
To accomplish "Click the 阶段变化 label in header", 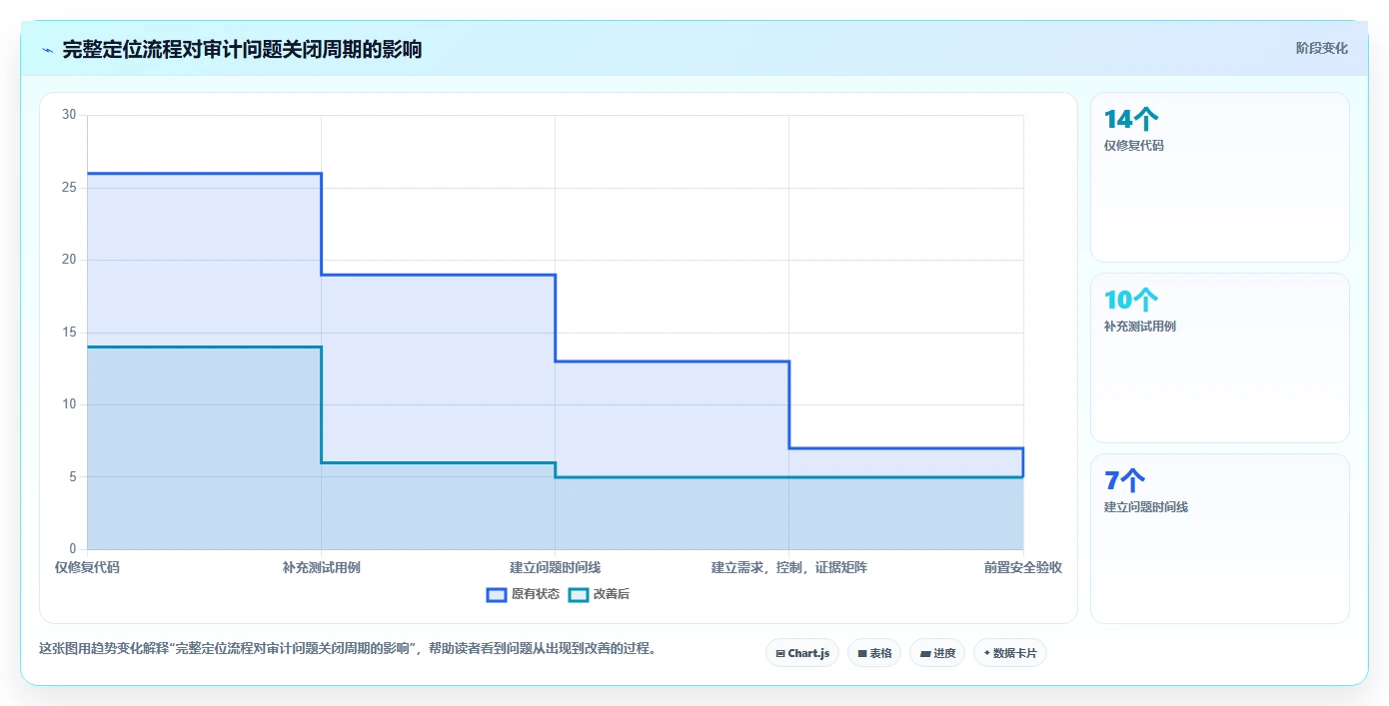I will pyautogui.click(x=1322, y=48).
